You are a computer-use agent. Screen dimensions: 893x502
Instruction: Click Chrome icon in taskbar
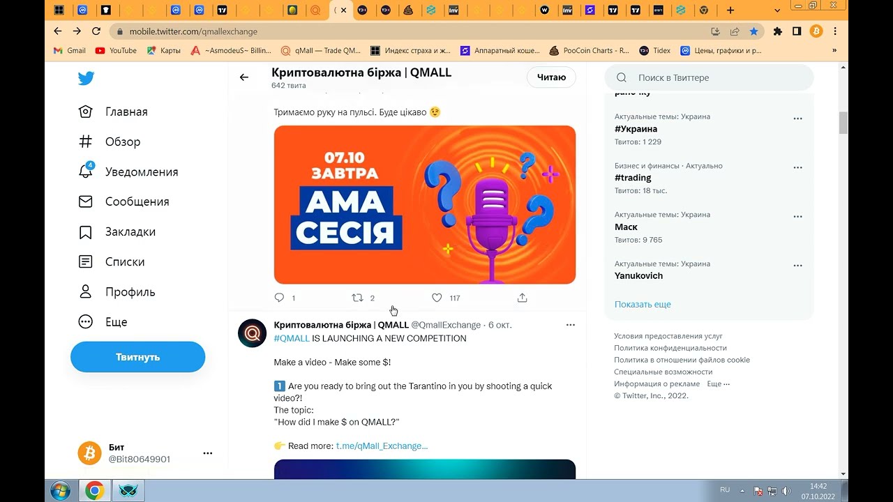[x=95, y=491]
